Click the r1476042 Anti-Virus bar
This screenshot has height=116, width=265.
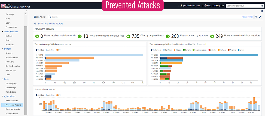(x=94, y=55)
